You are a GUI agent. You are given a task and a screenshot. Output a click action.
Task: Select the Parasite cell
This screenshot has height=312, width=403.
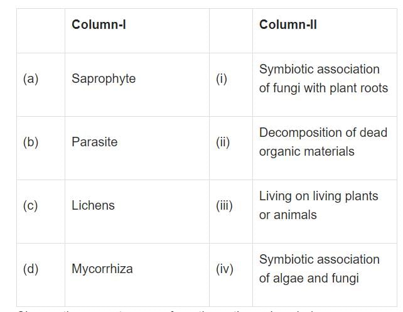point(137,148)
